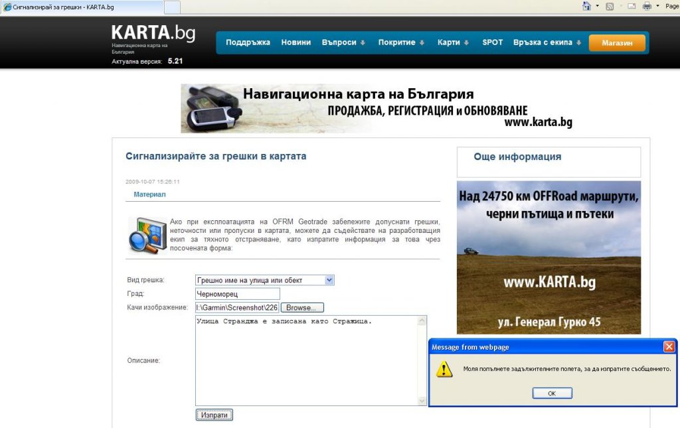The image size is (680, 428).
Task: Open the Новини menu item
Action: point(296,42)
